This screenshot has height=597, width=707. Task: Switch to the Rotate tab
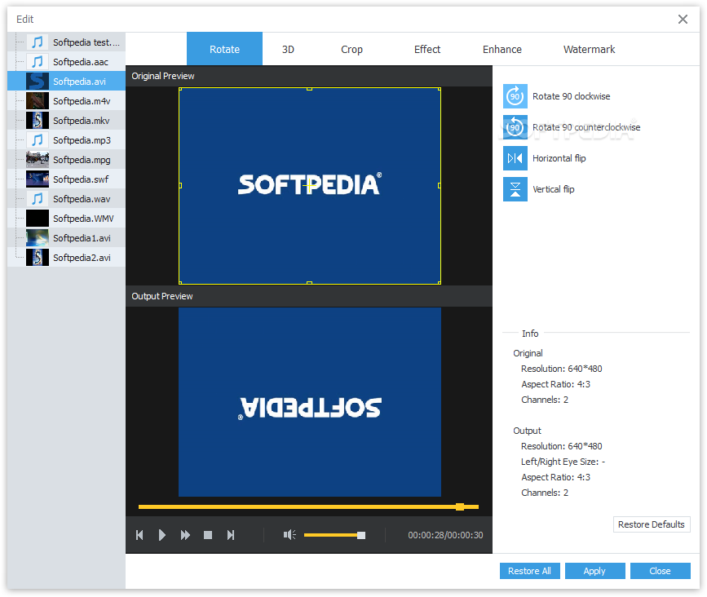(224, 49)
